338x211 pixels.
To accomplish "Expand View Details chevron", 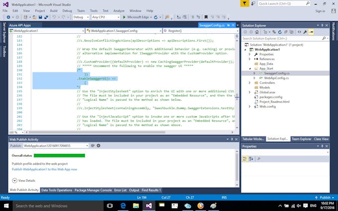I will [14, 180].
